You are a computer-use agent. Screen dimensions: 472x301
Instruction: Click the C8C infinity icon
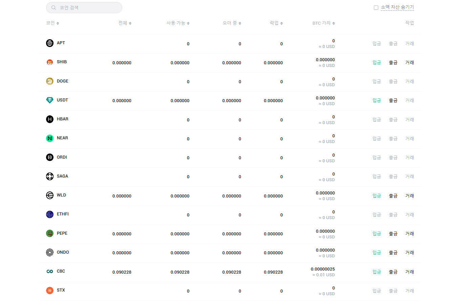(x=50, y=272)
